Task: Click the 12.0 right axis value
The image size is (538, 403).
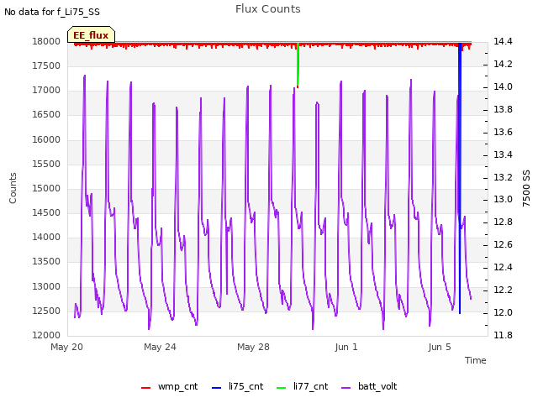Action: pyautogui.click(x=503, y=312)
